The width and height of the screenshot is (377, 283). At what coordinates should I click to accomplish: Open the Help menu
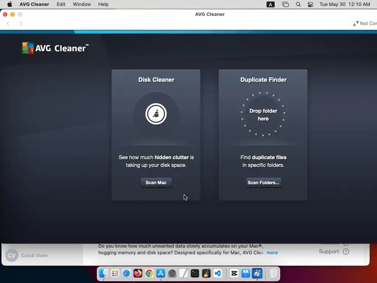(x=103, y=4)
